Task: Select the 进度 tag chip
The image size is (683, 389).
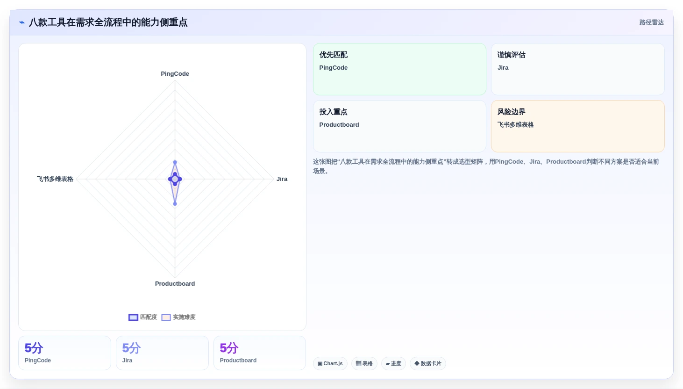Action: point(393,363)
